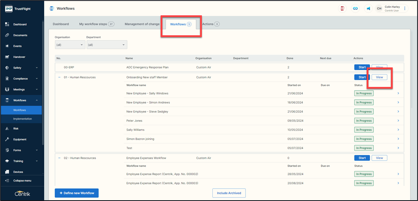Click the megaphone announcements icon
The width and height of the screenshot is (418, 201).
[x=368, y=8]
